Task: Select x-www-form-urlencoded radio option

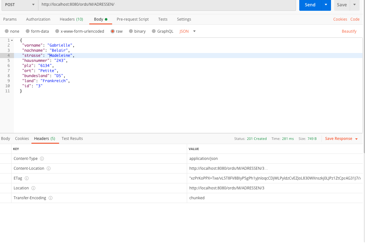Action: coord(57,31)
